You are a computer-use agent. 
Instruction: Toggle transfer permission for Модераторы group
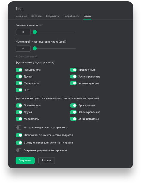[x=19, y=119]
